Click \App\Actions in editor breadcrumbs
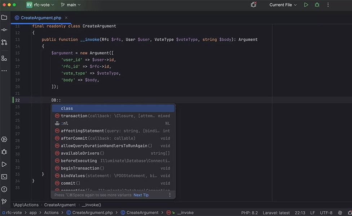This screenshot has height=216, width=352. click(x=26, y=205)
